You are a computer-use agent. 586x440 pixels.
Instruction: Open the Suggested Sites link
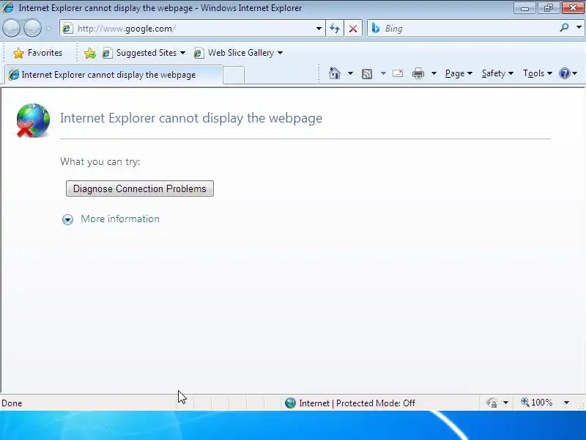[x=144, y=53]
